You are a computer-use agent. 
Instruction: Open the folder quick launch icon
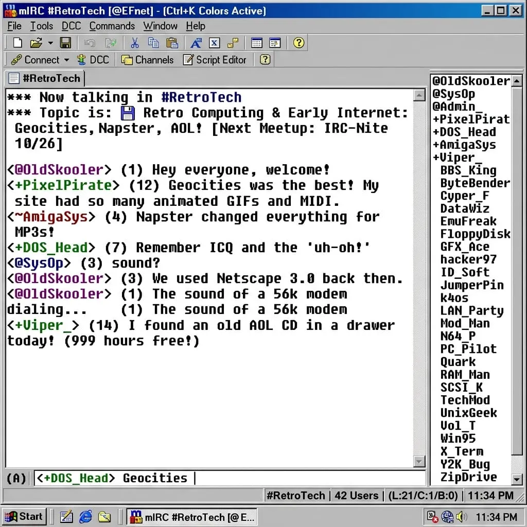coord(104,517)
